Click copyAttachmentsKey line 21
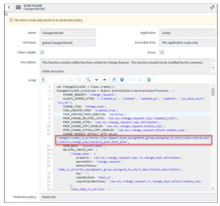This screenshot has height=206, width=220. 139,181
